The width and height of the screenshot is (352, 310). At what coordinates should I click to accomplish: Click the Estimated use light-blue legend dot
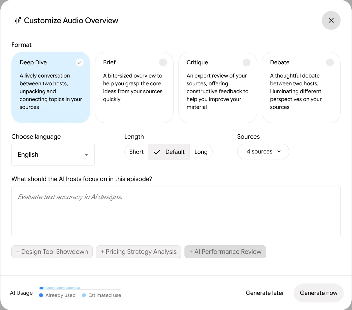84,295
